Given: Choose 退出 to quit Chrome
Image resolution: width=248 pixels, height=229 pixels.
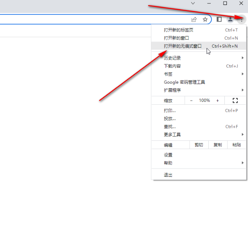Looking at the screenshot, I should pyautogui.click(x=199, y=175).
